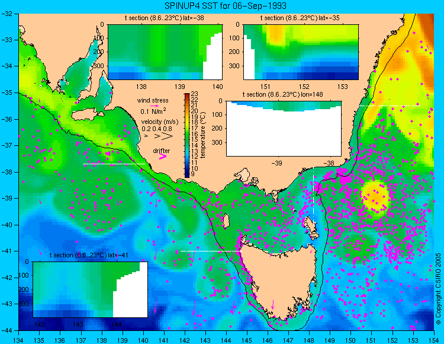The image size is (444, 344).
Task: Click the 16 tick on the color bar
Action: (195, 134)
